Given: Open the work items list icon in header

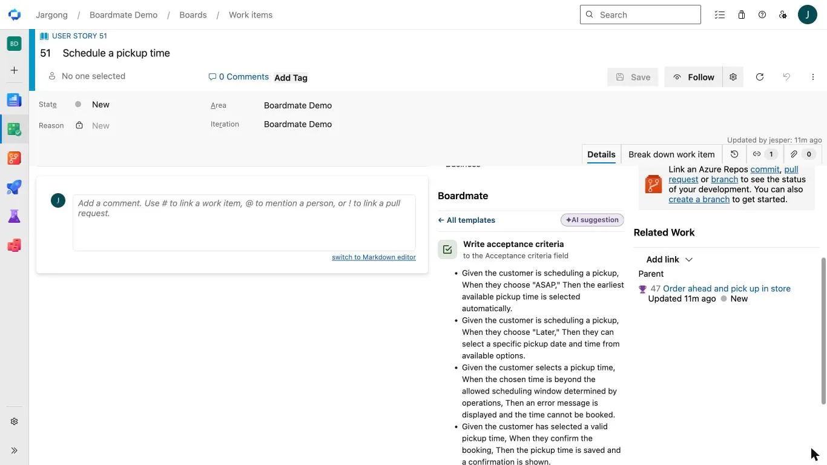Looking at the screenshot, I should pos(719,15).
